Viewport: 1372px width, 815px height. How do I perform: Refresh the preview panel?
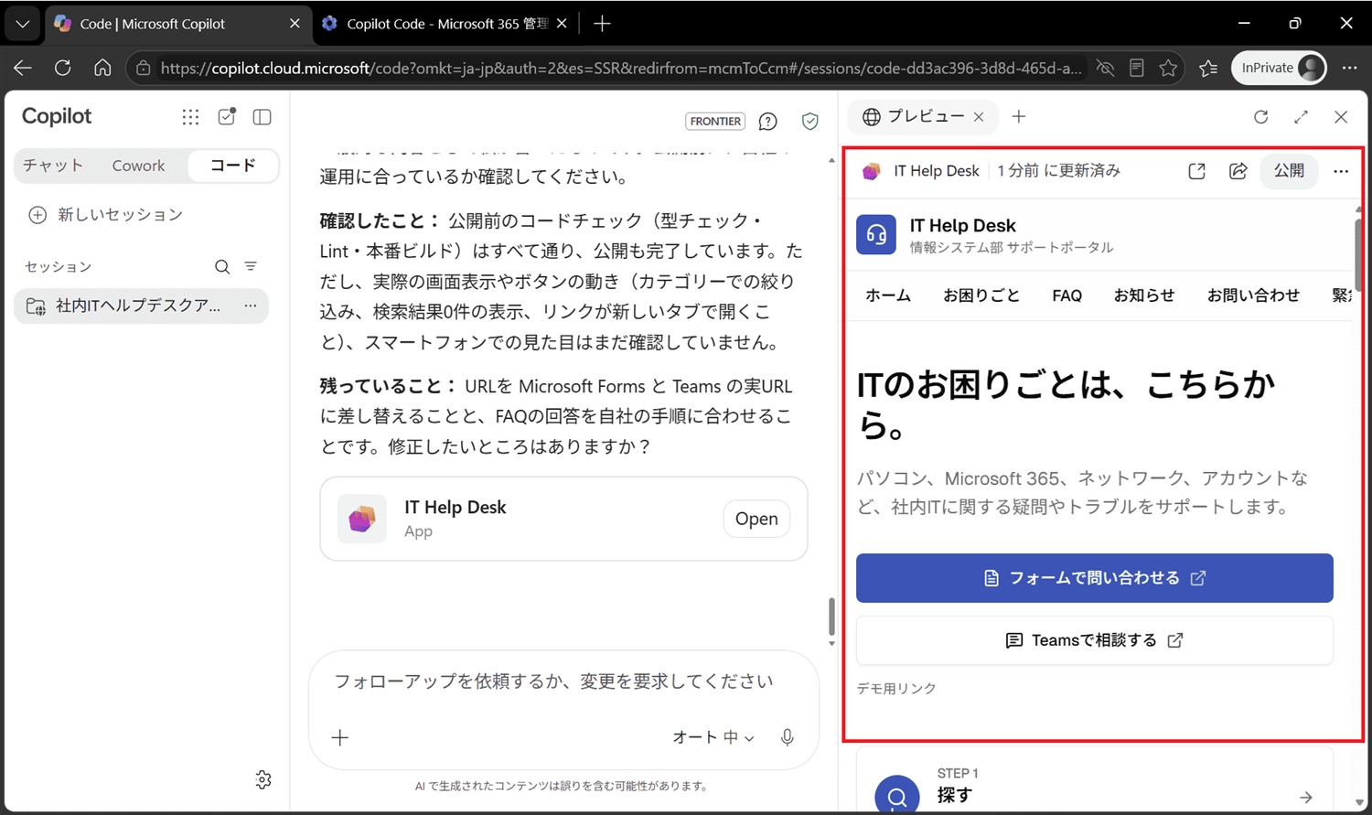point(1261,117)
